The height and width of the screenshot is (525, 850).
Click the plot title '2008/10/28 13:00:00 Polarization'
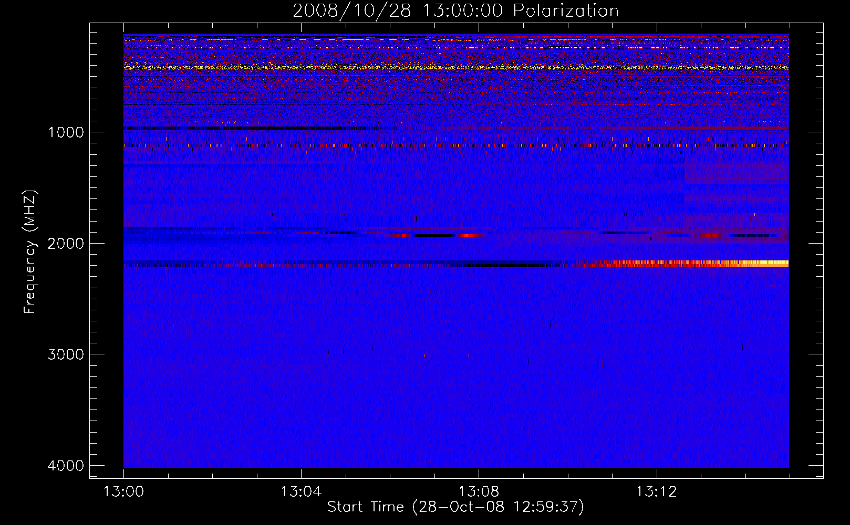pos(455,11)
